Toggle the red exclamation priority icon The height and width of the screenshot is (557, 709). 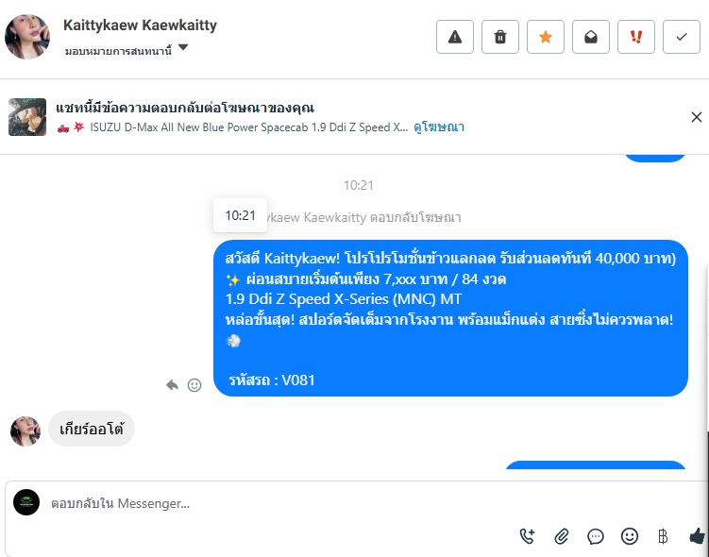click(636, 37)
